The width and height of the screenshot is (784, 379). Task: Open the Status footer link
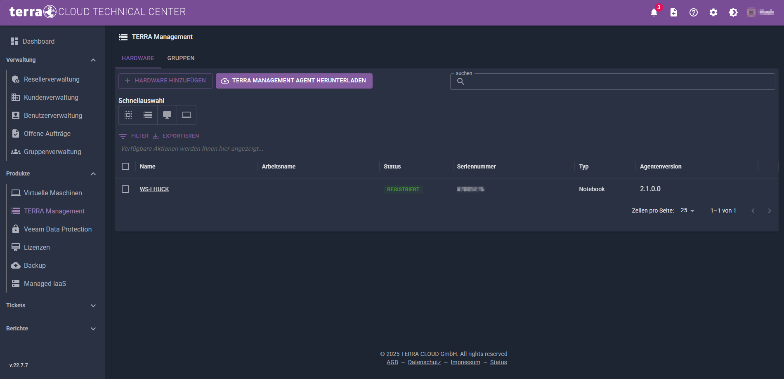(x=498, y=362)
